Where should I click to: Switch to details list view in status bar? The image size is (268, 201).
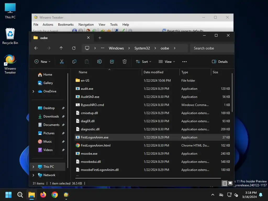click(225, 183)
